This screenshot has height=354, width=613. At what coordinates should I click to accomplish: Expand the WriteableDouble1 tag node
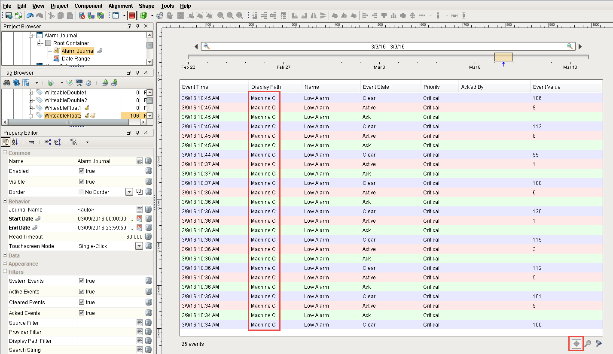click(31, 93)
